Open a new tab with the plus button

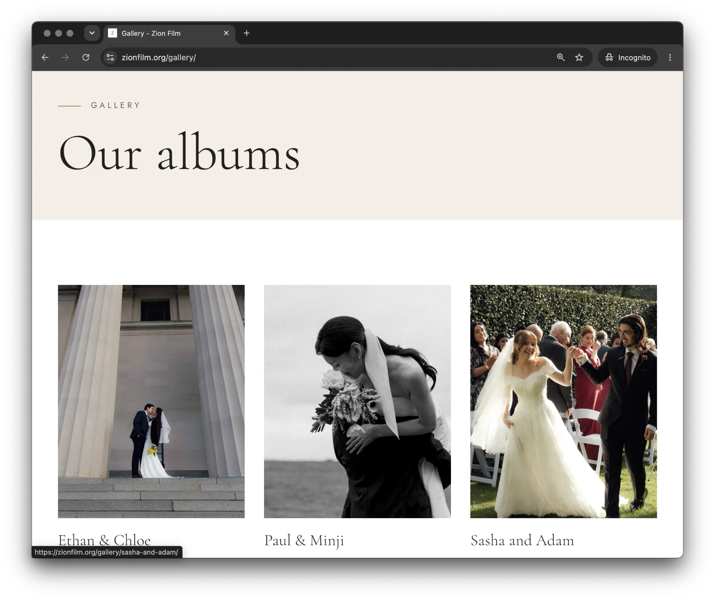247,33
